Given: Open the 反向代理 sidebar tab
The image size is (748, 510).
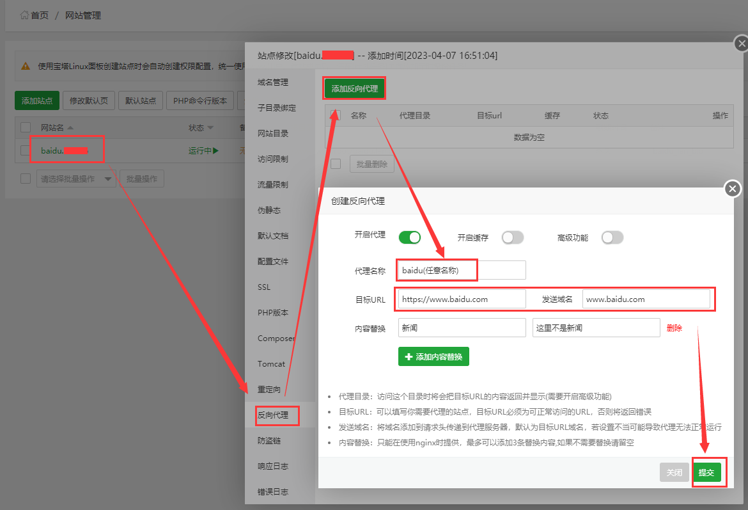Looking at the screenshot, I should tap(273, 415).
